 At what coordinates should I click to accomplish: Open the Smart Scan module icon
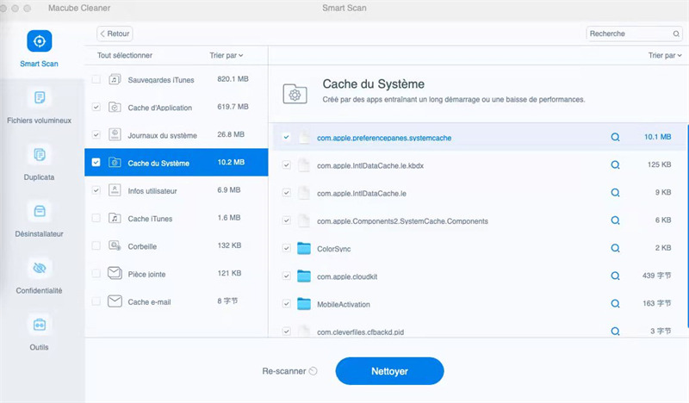tap(39, 40)
